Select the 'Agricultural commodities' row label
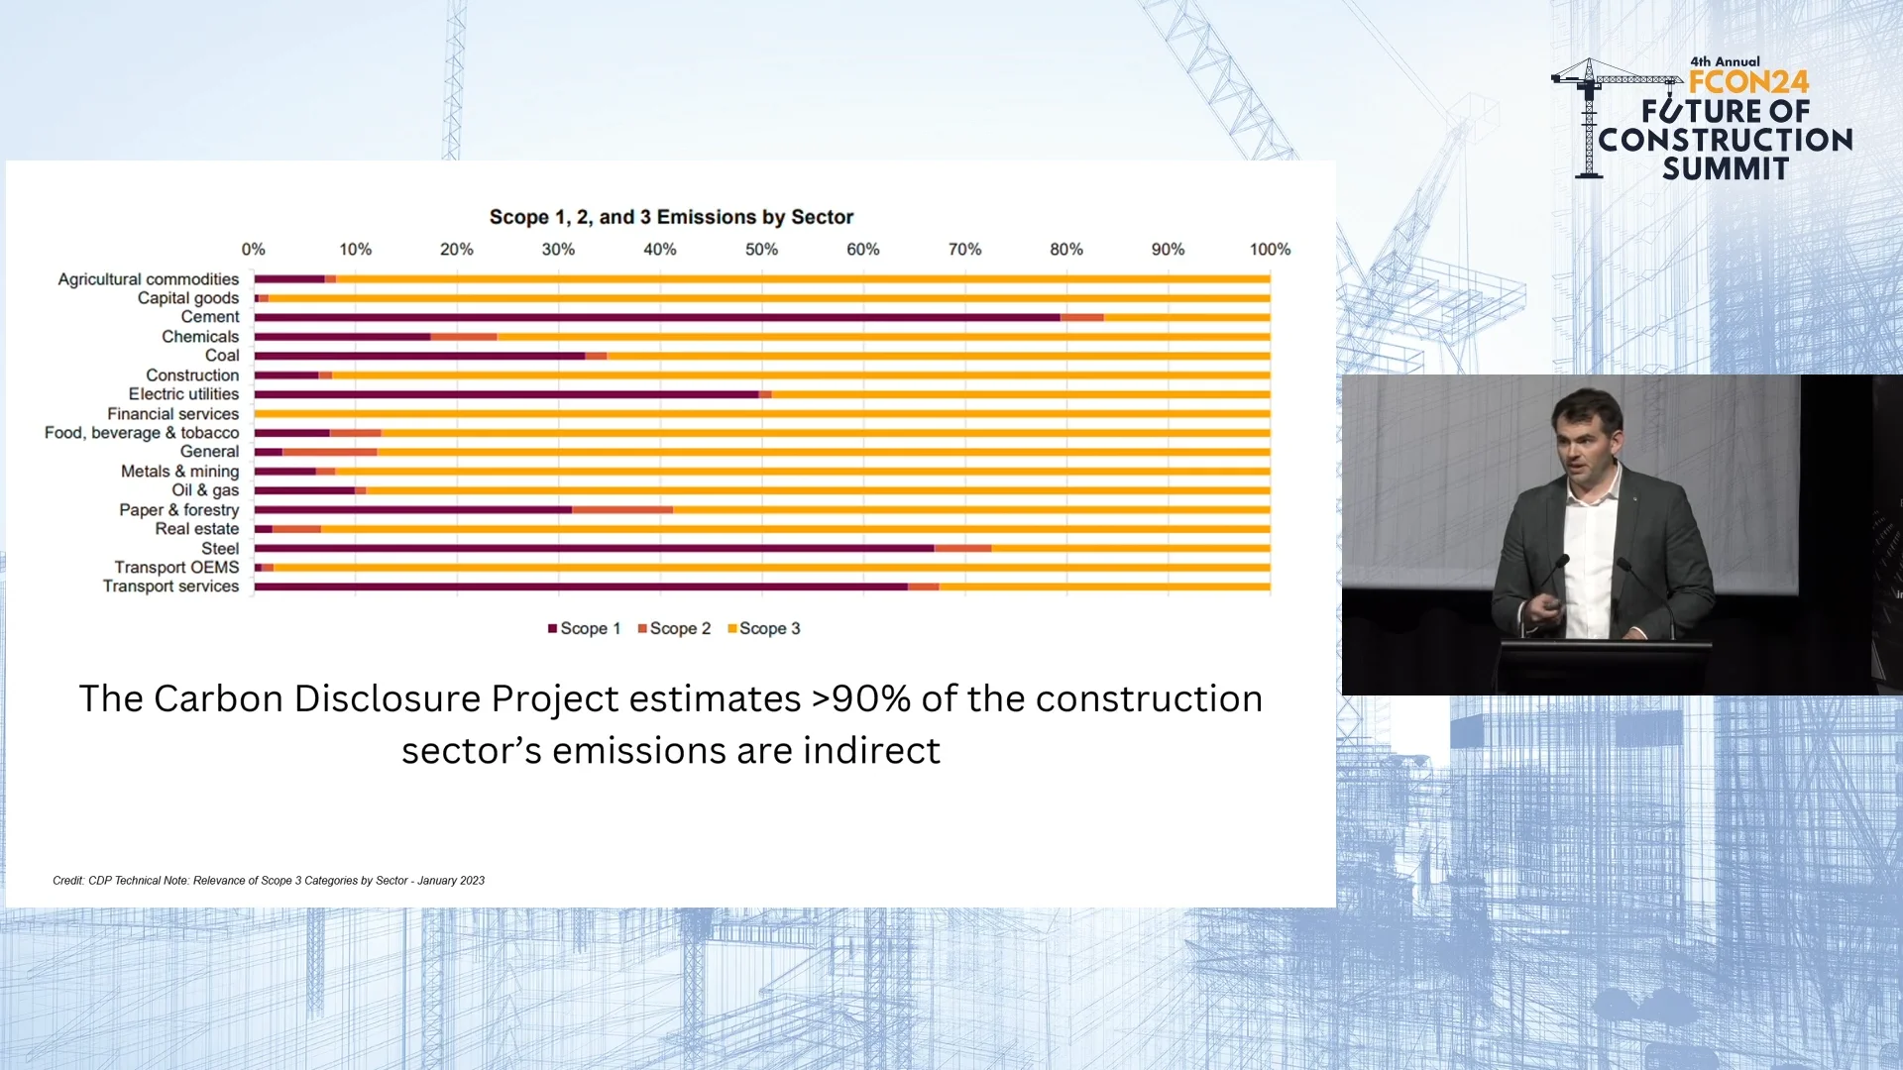This screenshot has height=1070, width=1903. coord(149,279)
